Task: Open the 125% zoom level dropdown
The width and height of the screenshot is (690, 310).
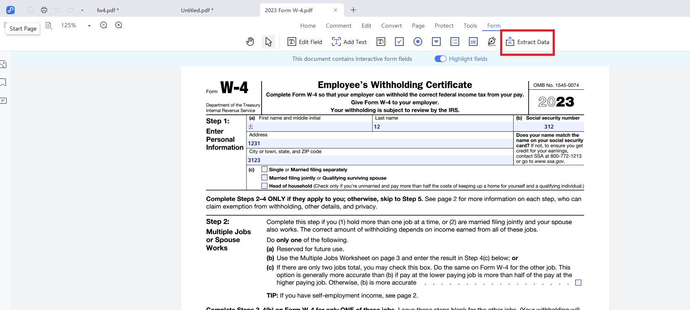Action: (89, 26)
